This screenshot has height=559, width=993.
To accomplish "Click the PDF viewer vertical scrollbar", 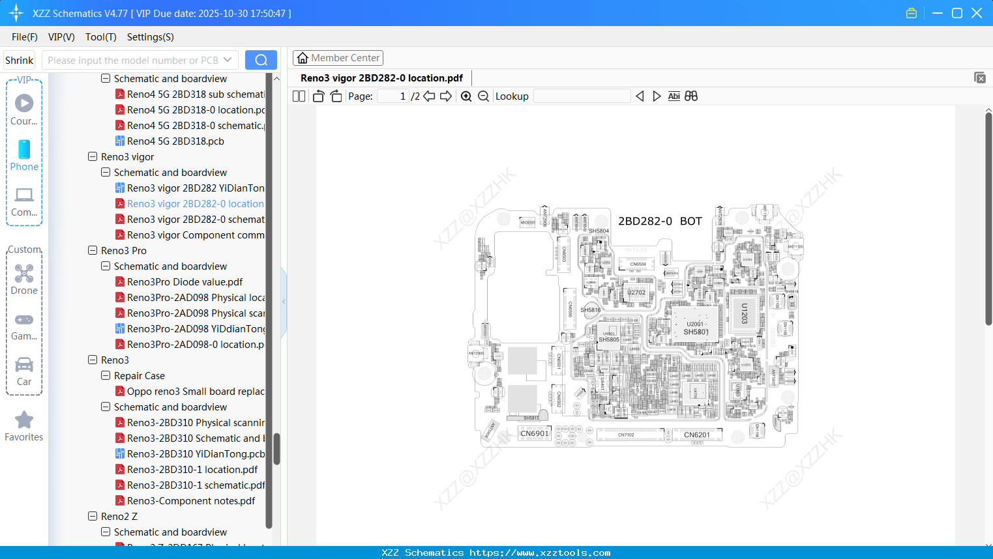I will 988,219.
